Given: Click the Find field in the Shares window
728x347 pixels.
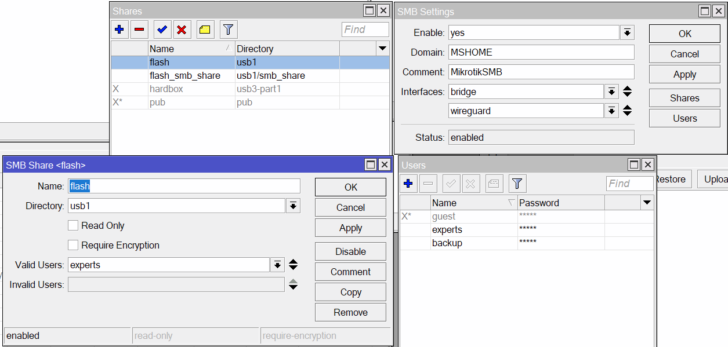Looking at the screenshot, I should [365, 30].
